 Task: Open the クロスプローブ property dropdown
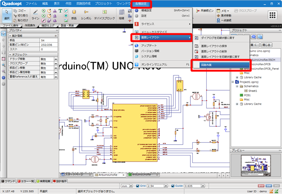coord(56,63)
